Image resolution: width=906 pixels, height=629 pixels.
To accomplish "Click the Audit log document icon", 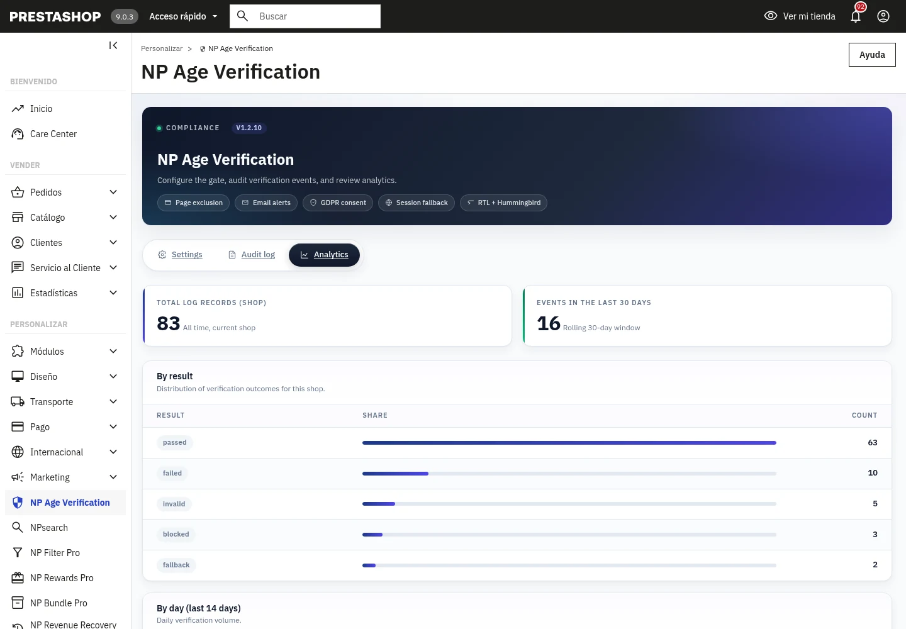I will pos(232,255).
